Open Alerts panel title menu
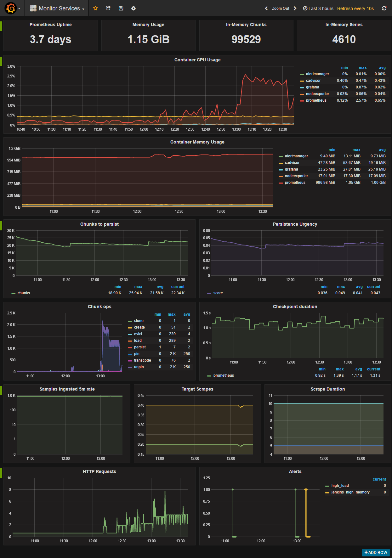This screenshot has width=392, height=558. tap(295, 471)
